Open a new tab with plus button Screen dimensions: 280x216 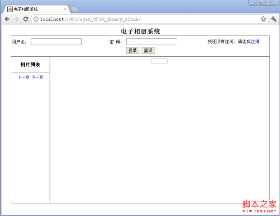(x=74, y=9)
